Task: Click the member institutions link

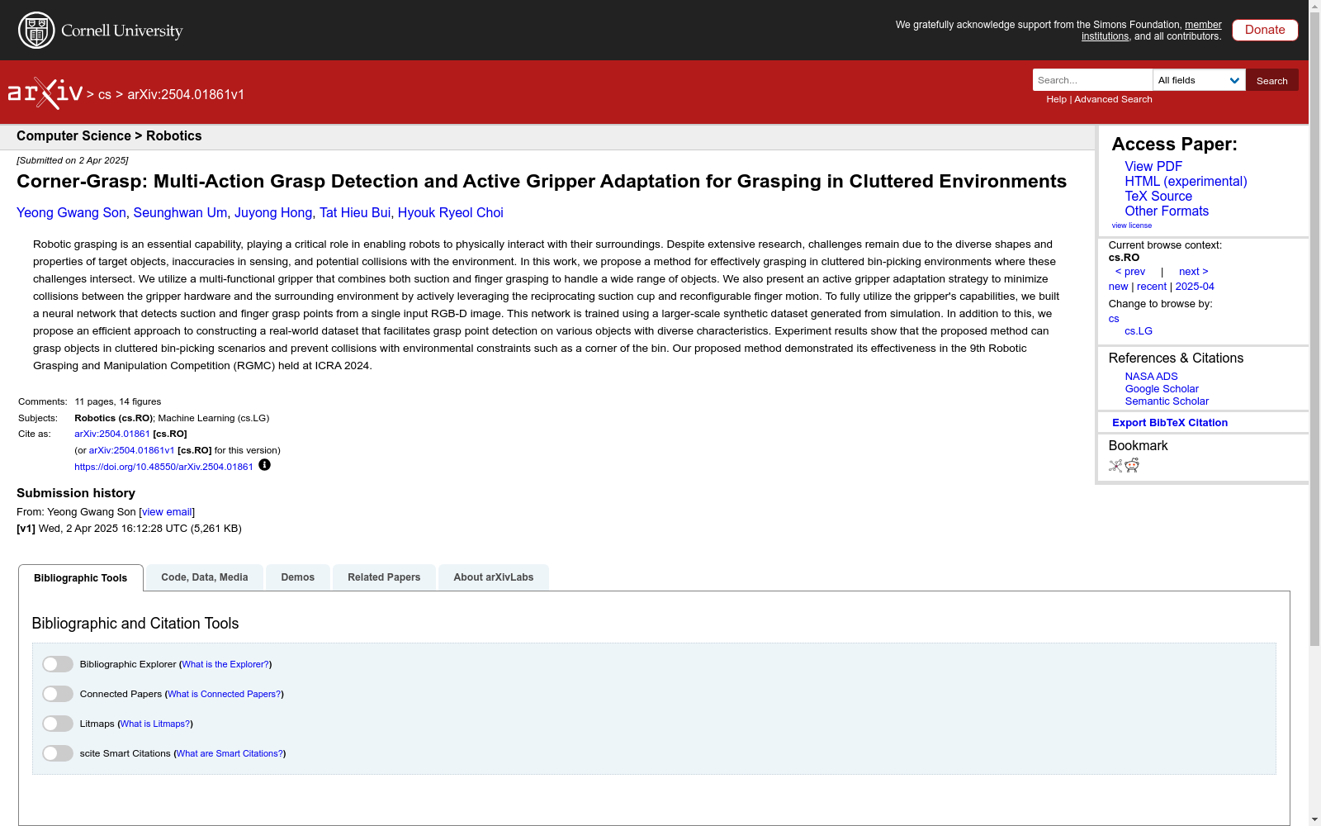Action: pos(1152,31)
